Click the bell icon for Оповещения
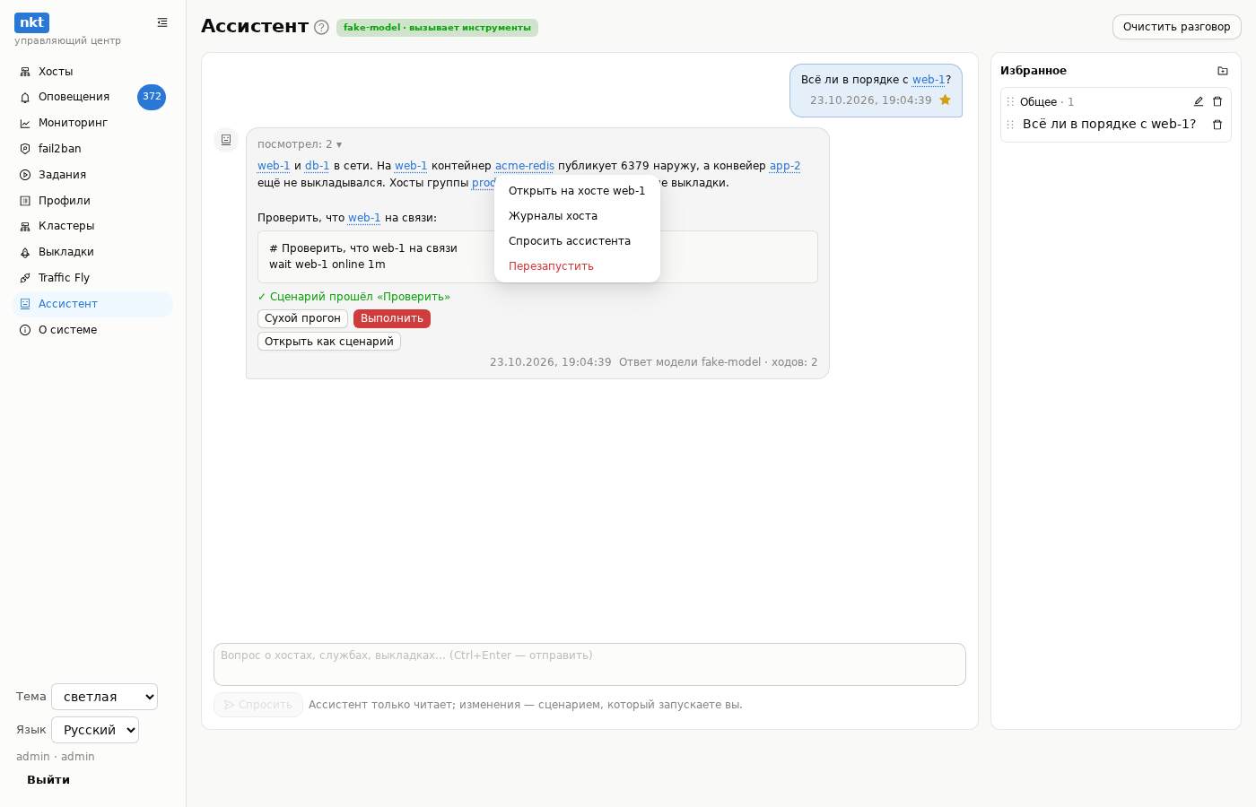This screenshot has width=1256, height=807. (25, 97)
